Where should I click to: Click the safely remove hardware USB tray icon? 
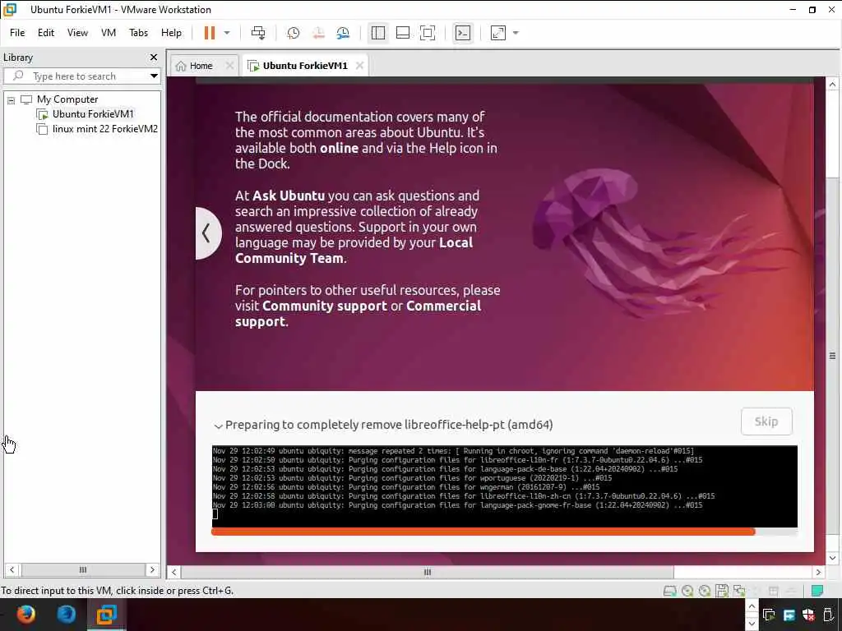click(x=827, y=615)
